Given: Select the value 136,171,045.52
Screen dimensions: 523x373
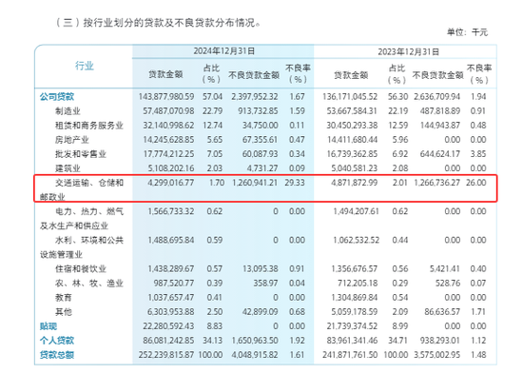Looking at the screenshot, I should pos(350,97).
